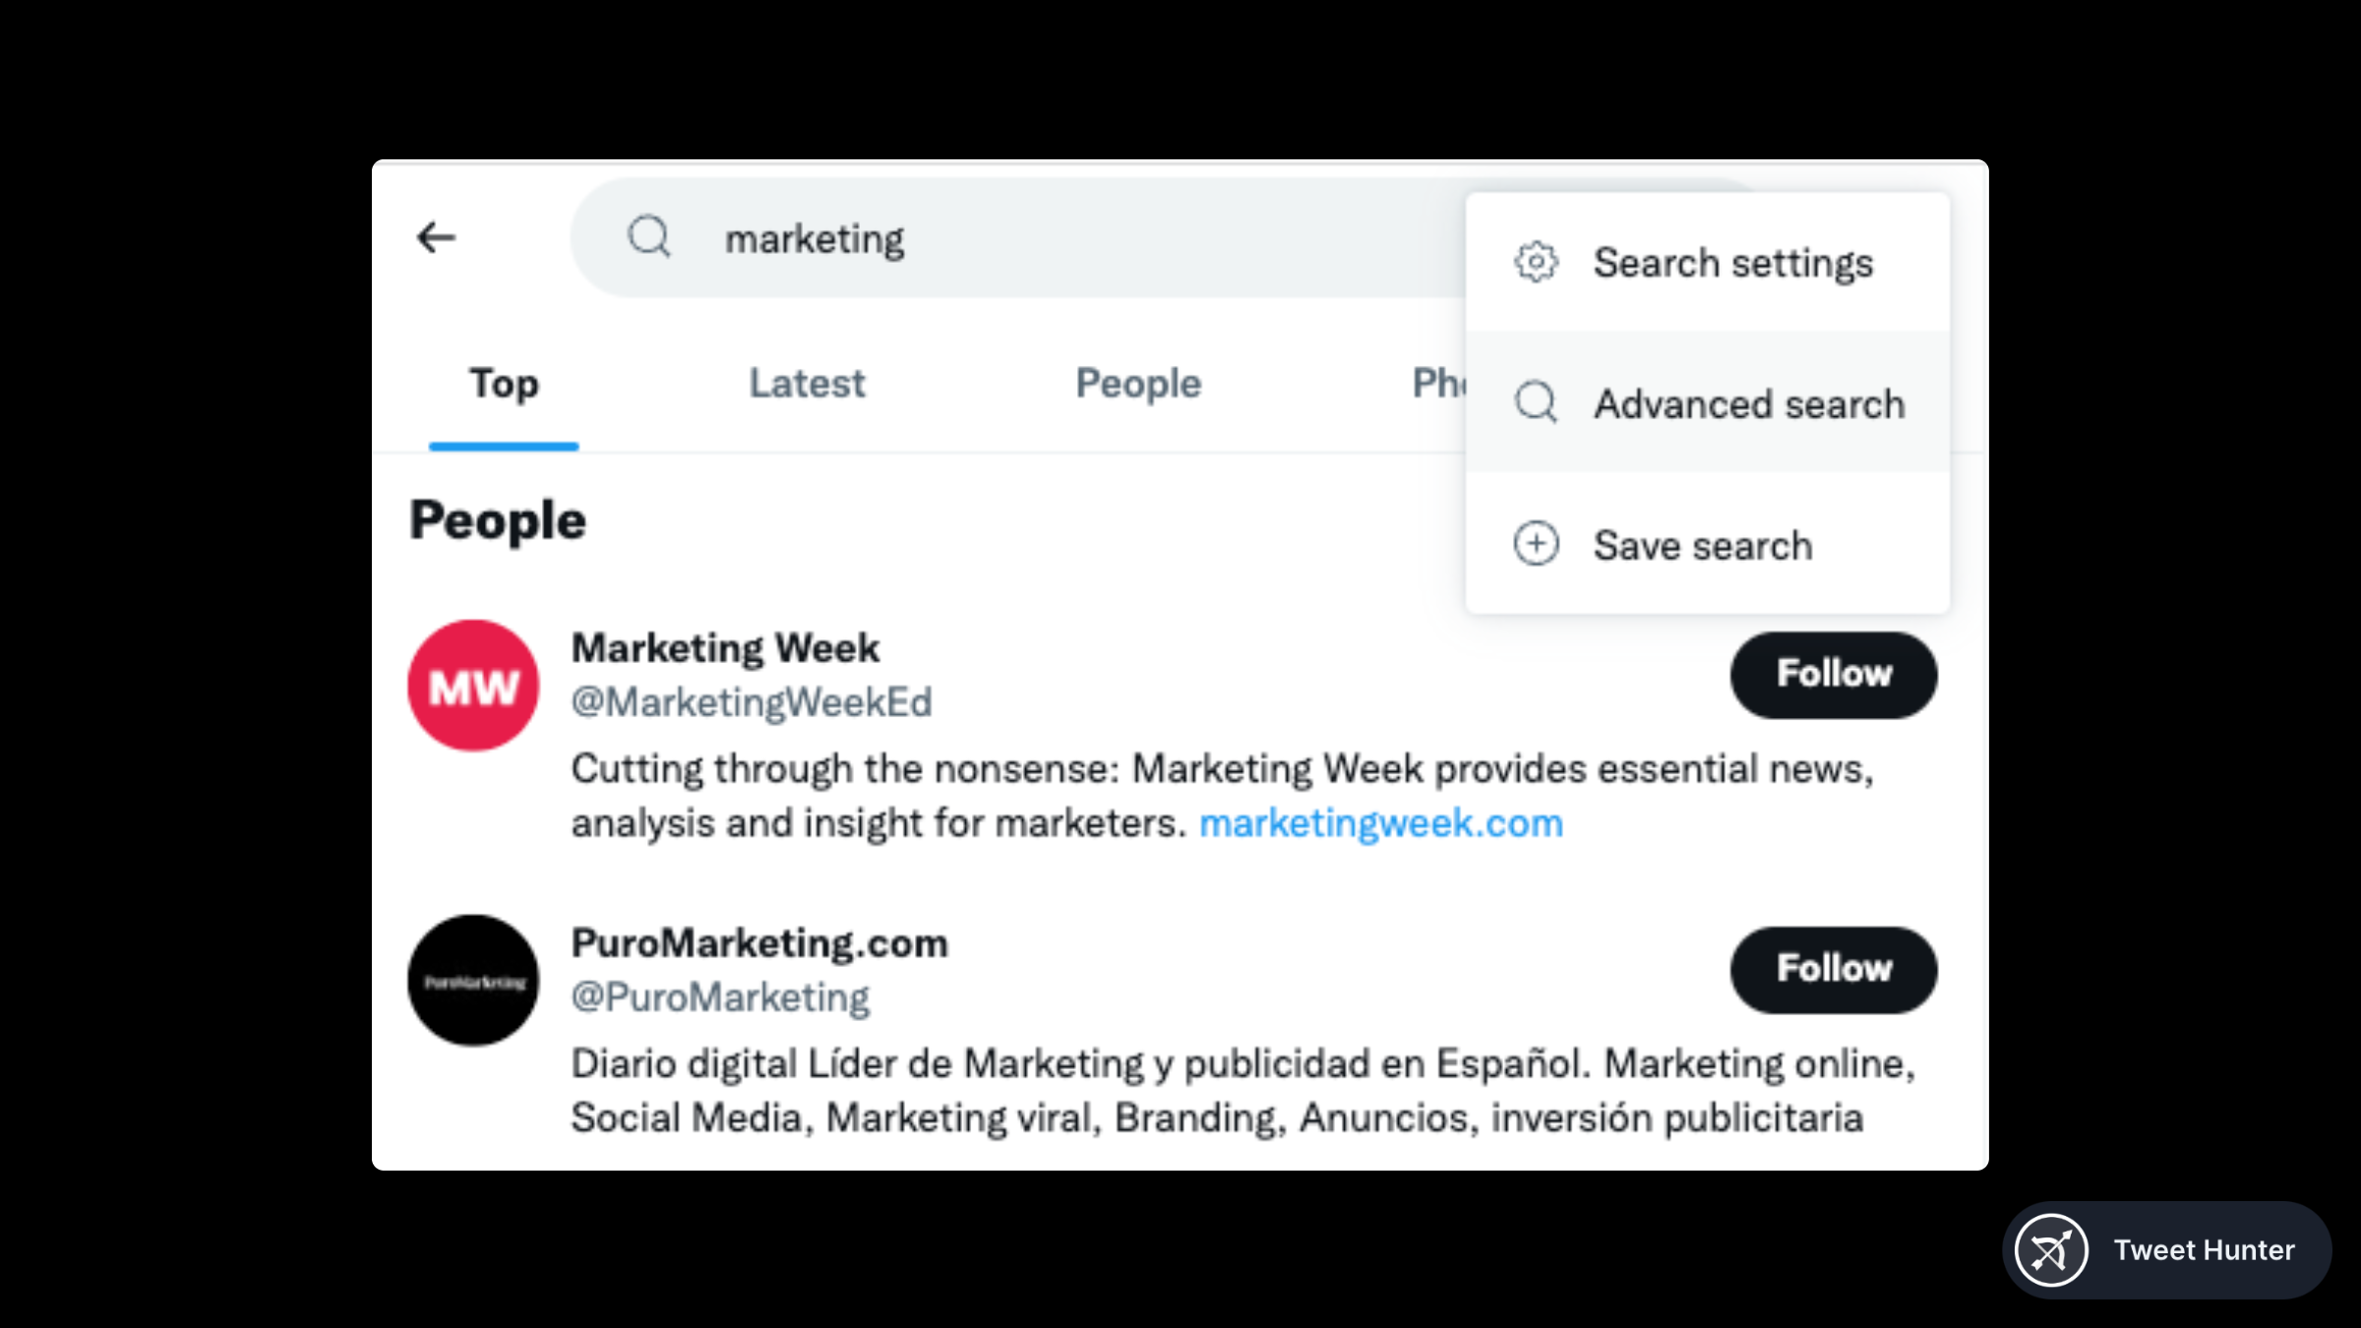
Task: Follow the Marketing Week account
Action: coord(1834,675)
